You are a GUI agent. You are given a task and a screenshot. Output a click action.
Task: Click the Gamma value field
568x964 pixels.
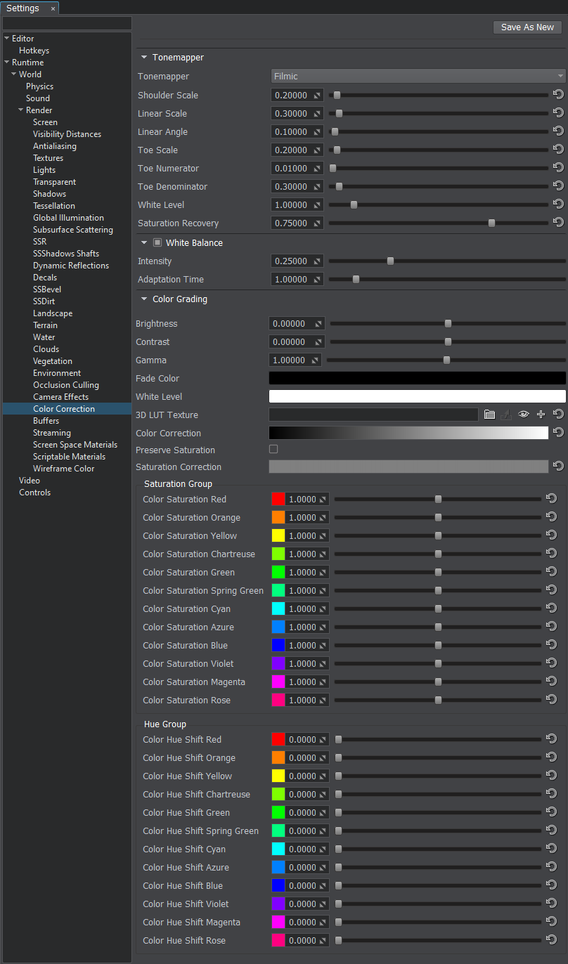(x=295, y=360)
